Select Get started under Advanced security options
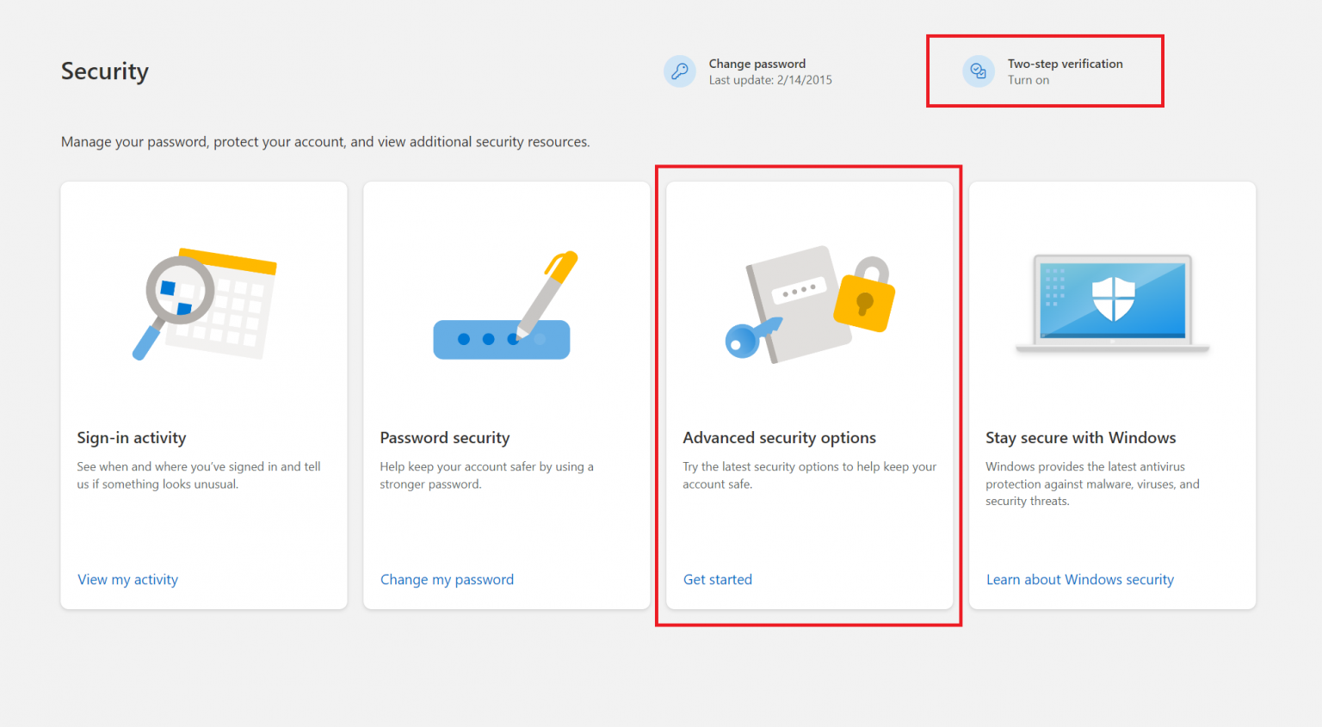This screenshot has height=727, width=1322. [x=717, y=579]
